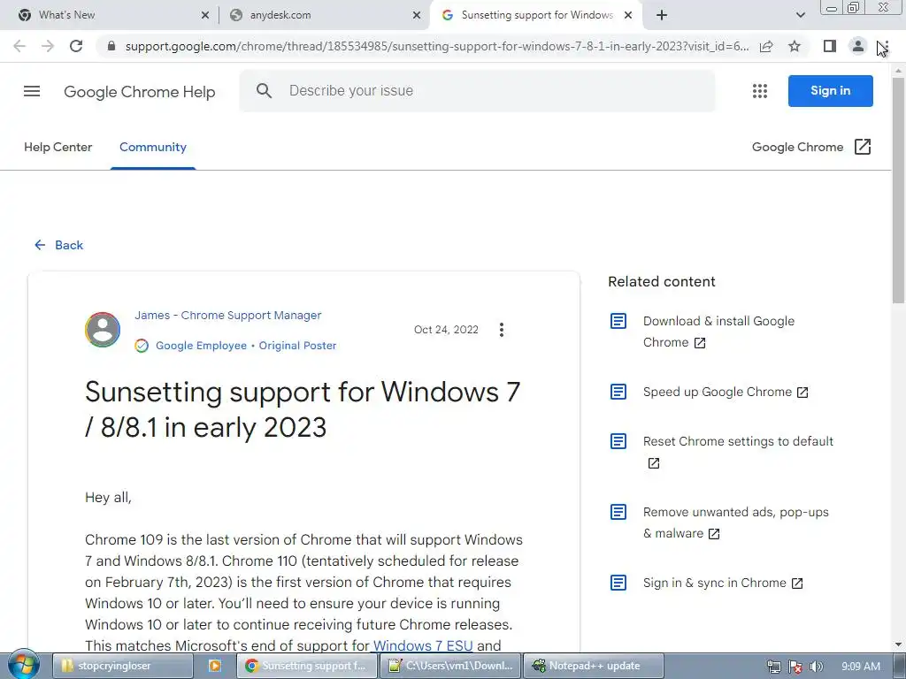Screen dimensions: 906x679
Task: Click the Original Poster label
Action: coord(297,346)
